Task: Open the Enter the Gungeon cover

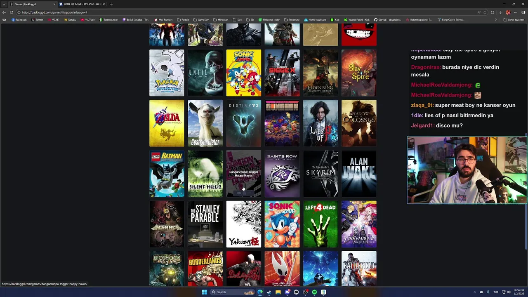Action: pos(282,123)
